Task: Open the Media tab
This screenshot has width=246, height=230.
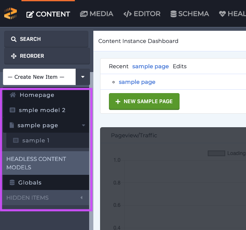Action: pyautogui.click(x=97, y=14)
